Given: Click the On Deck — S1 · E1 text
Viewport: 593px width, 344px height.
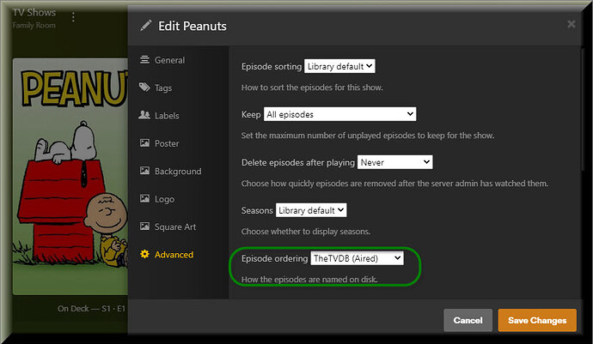Looking at the screenshot, I should (91, 309).
